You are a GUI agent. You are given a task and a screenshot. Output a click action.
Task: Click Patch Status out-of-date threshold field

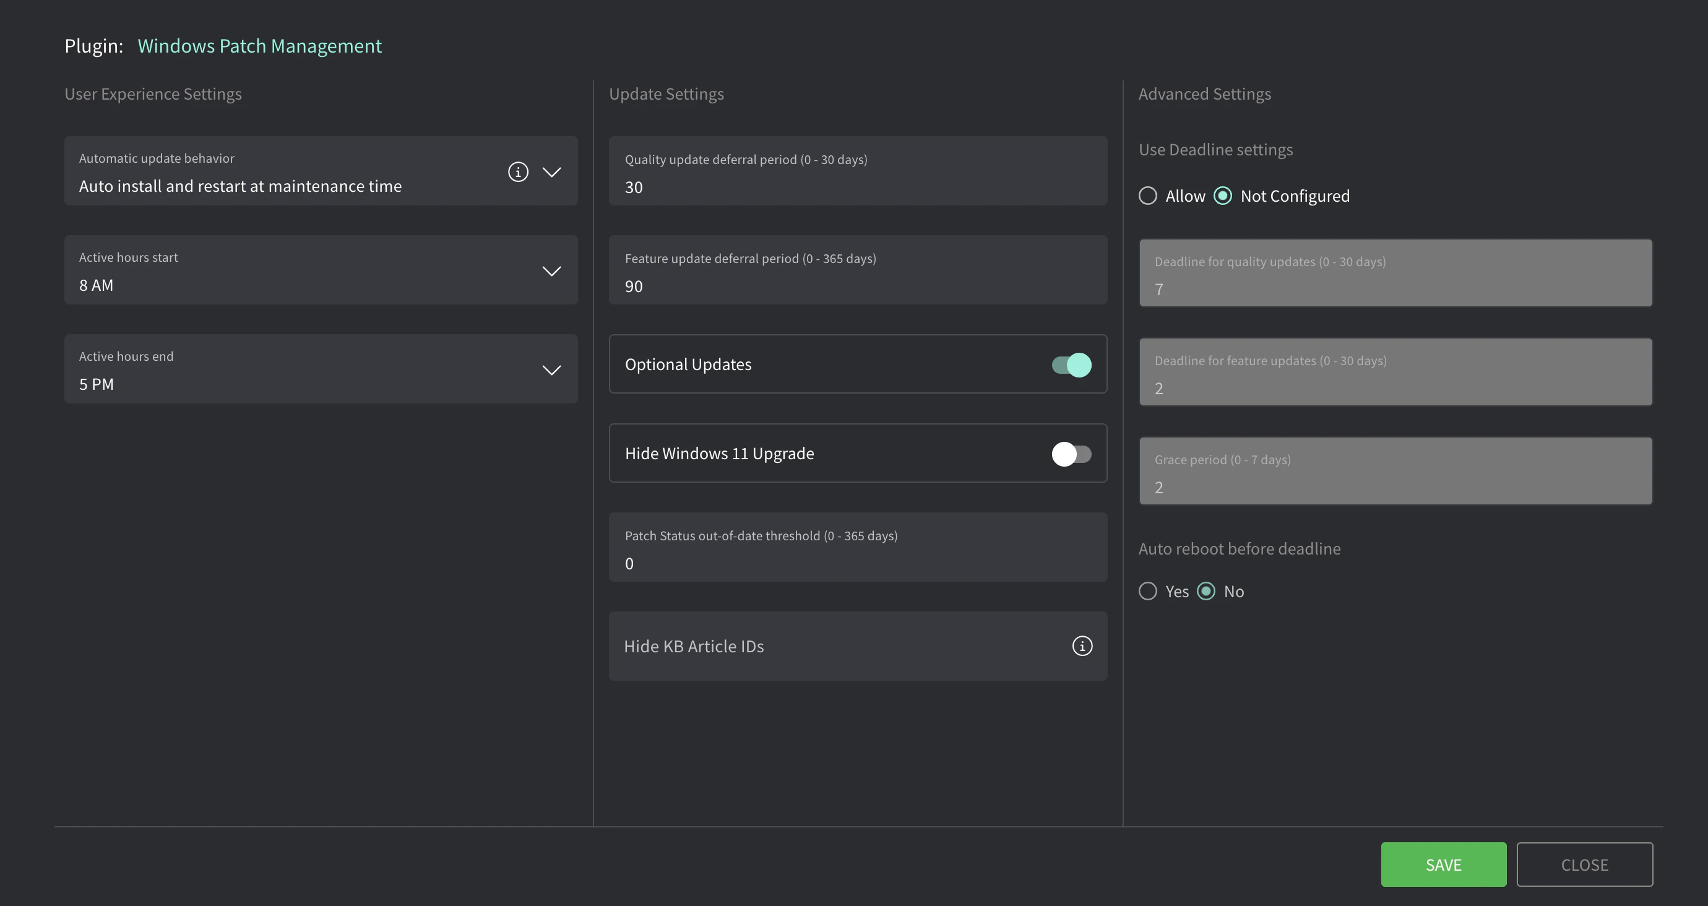pos(857,548)
